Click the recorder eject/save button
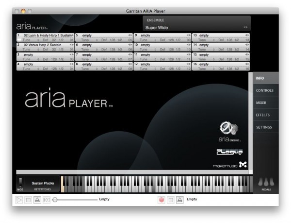 pyautogui.click(x=179, y=200)
